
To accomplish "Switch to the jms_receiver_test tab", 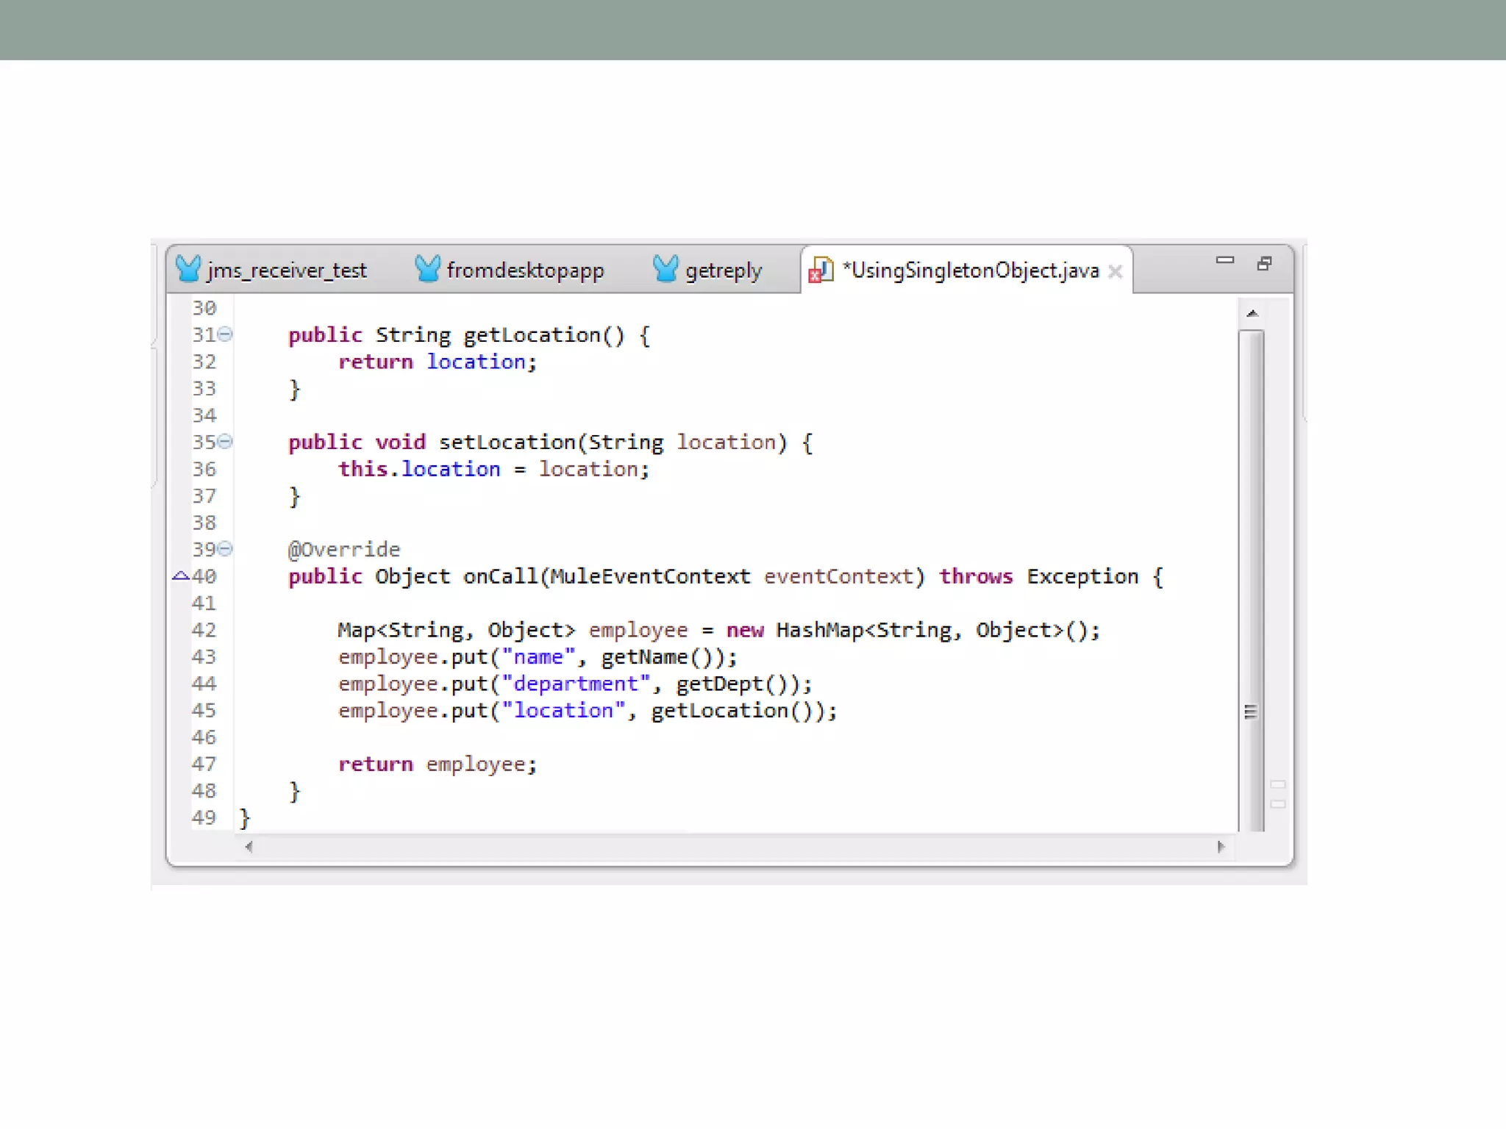I will [x=286, y=270].
